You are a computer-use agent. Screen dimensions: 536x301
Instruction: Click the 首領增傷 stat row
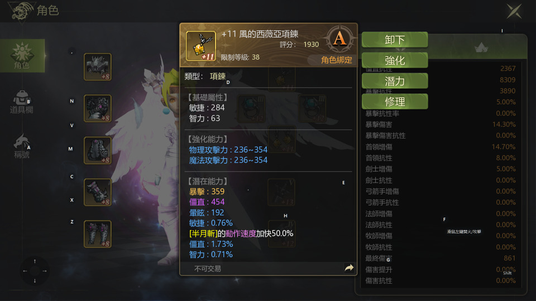(441, 147)
